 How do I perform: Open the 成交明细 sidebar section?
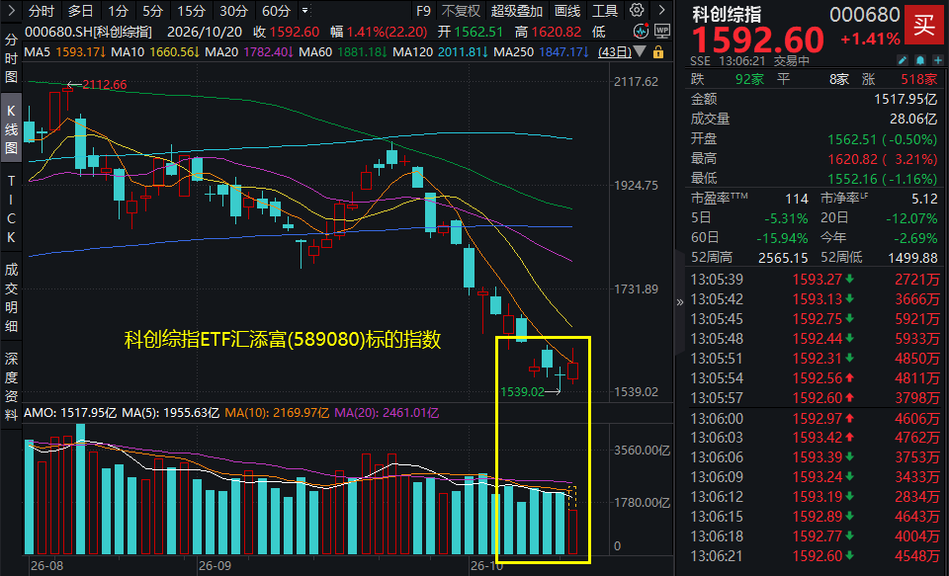pos(11,297)
